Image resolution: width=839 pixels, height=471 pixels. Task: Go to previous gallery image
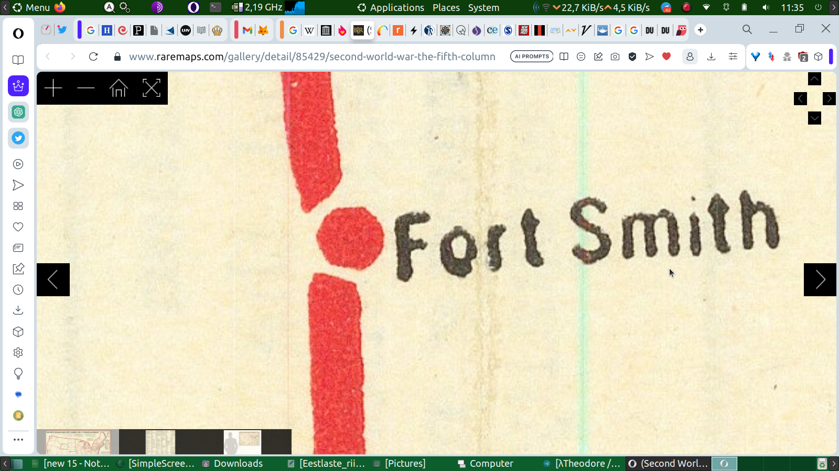tap(53, 279)
